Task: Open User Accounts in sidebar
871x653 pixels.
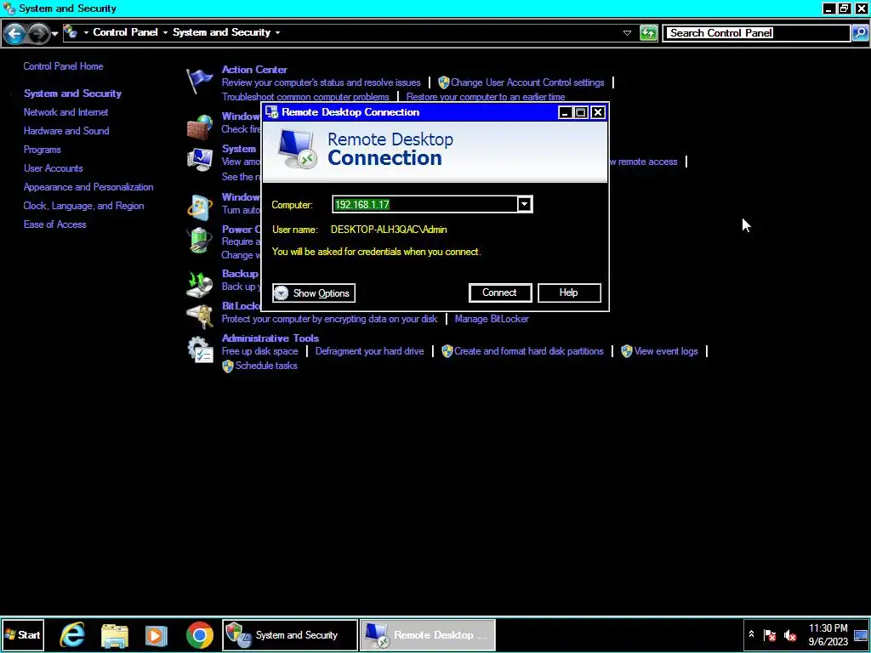Action: 54,168
